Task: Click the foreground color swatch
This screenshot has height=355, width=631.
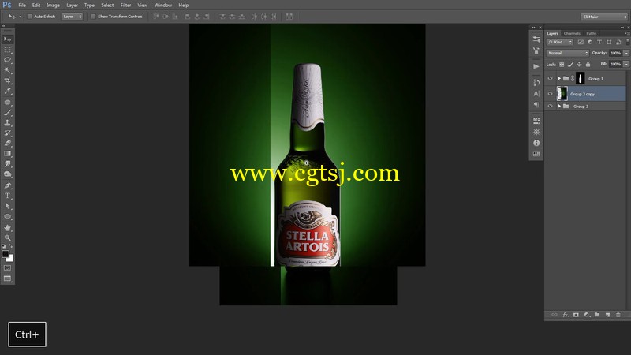Action: (x=6, y=254)
